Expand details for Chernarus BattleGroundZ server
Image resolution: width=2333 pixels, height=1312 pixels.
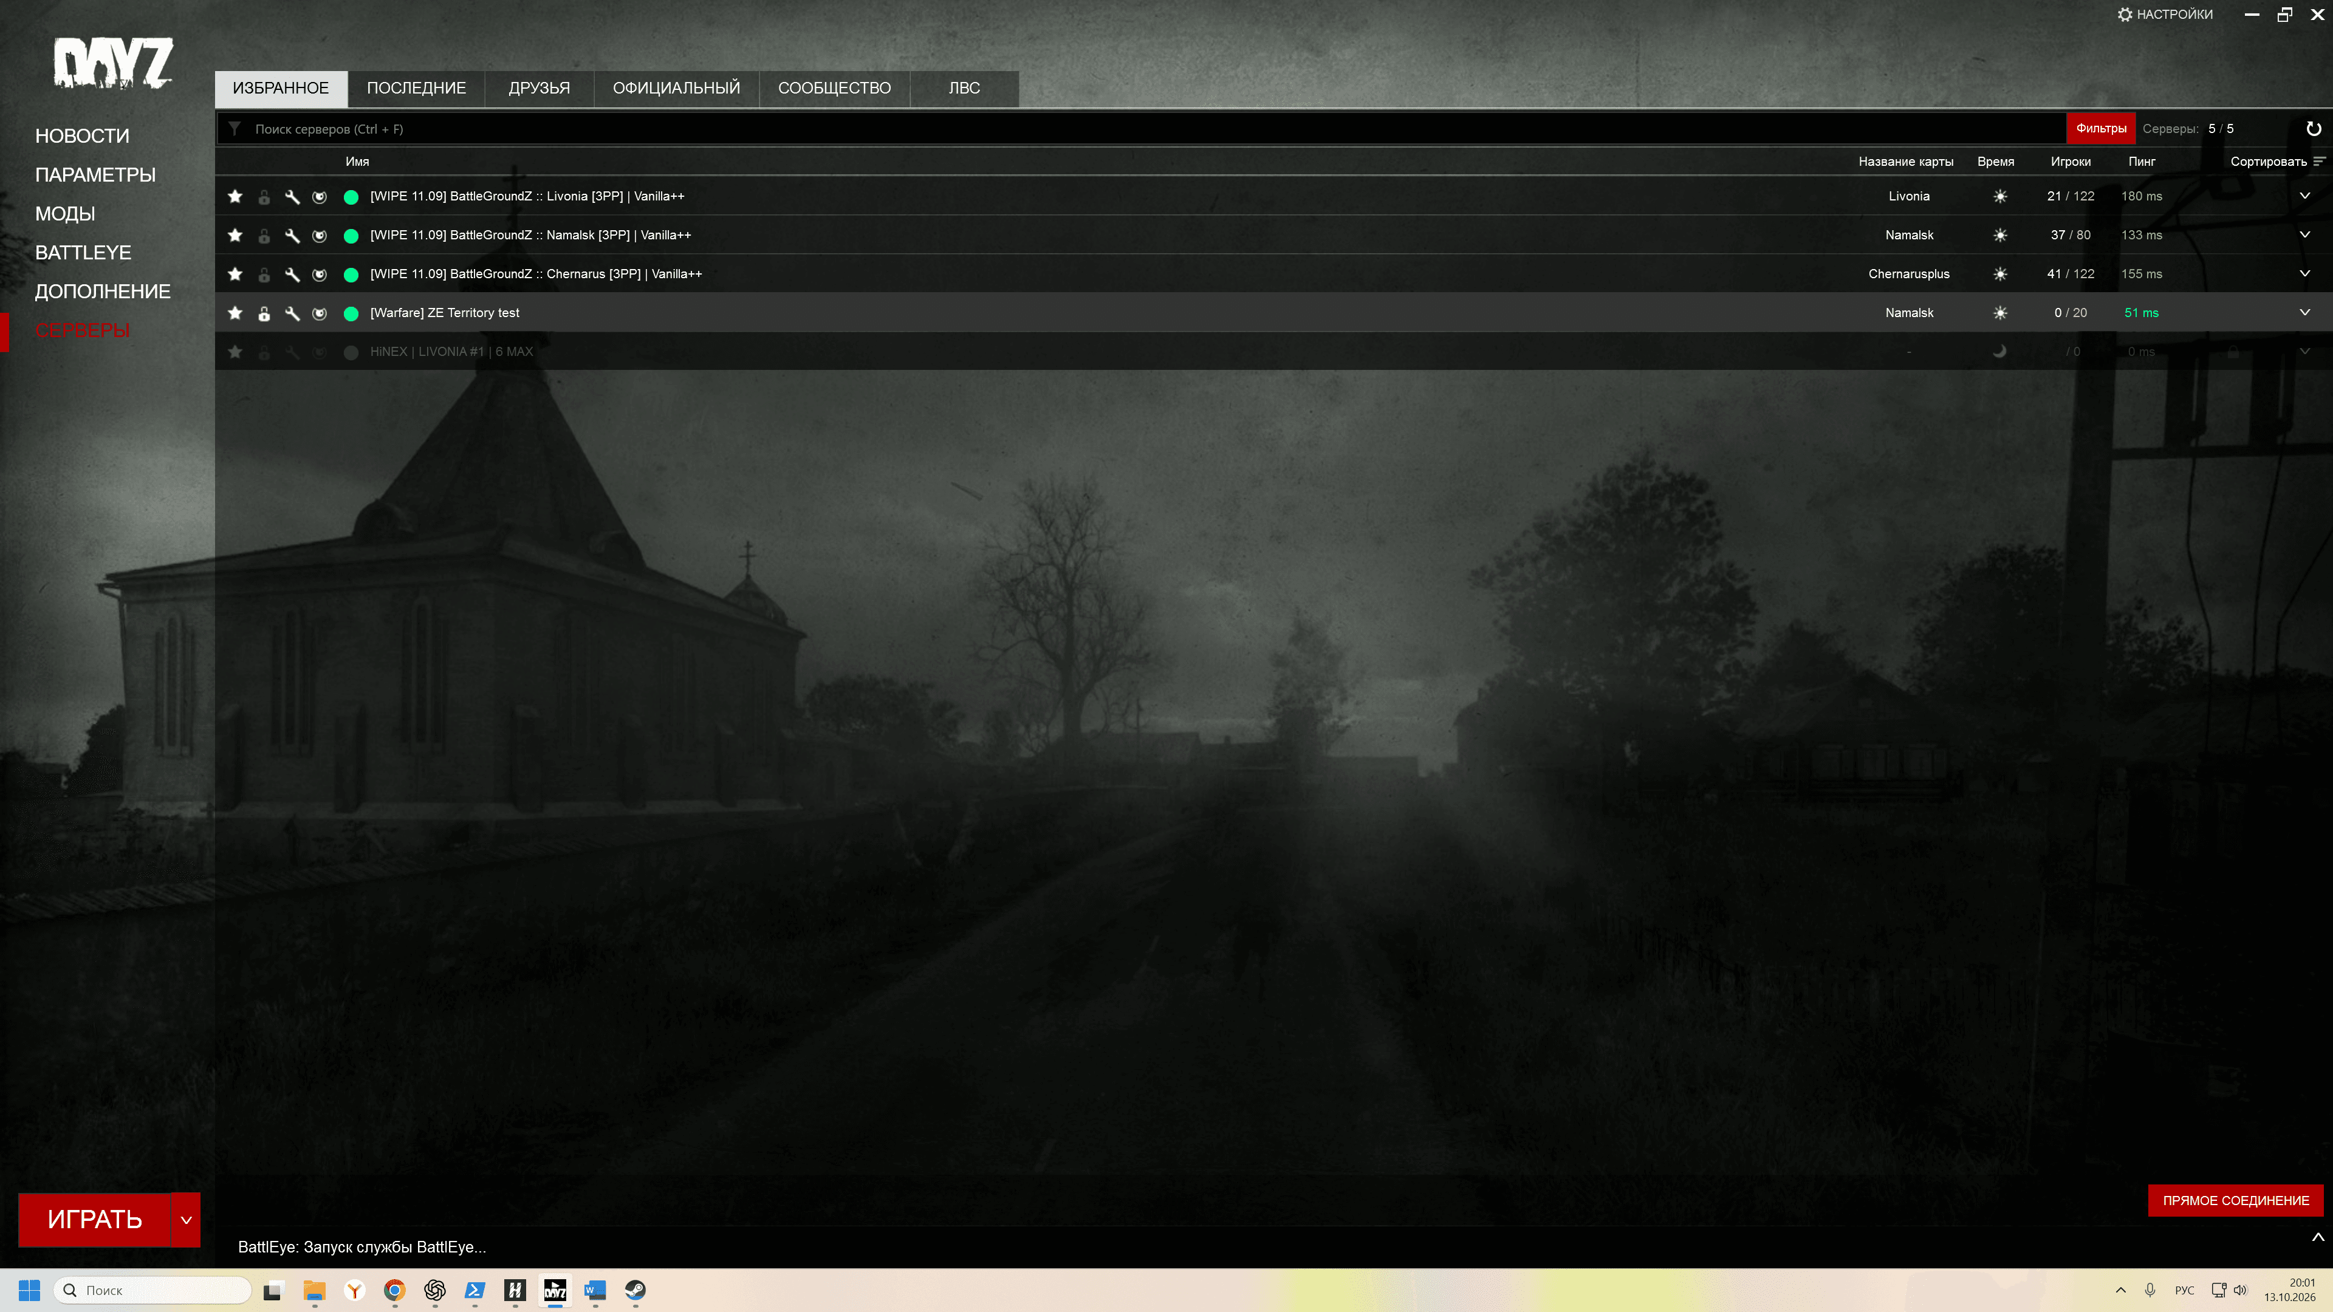coord(2305,273)
